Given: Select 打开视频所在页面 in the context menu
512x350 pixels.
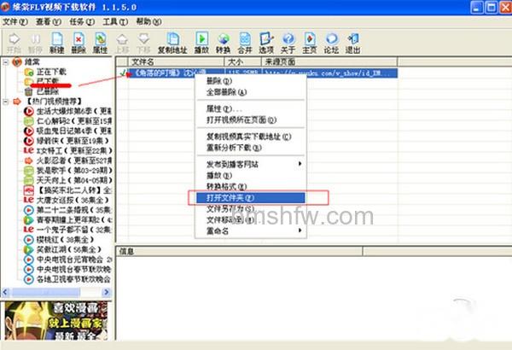Looking at the screenshot, I should point(250,120).
